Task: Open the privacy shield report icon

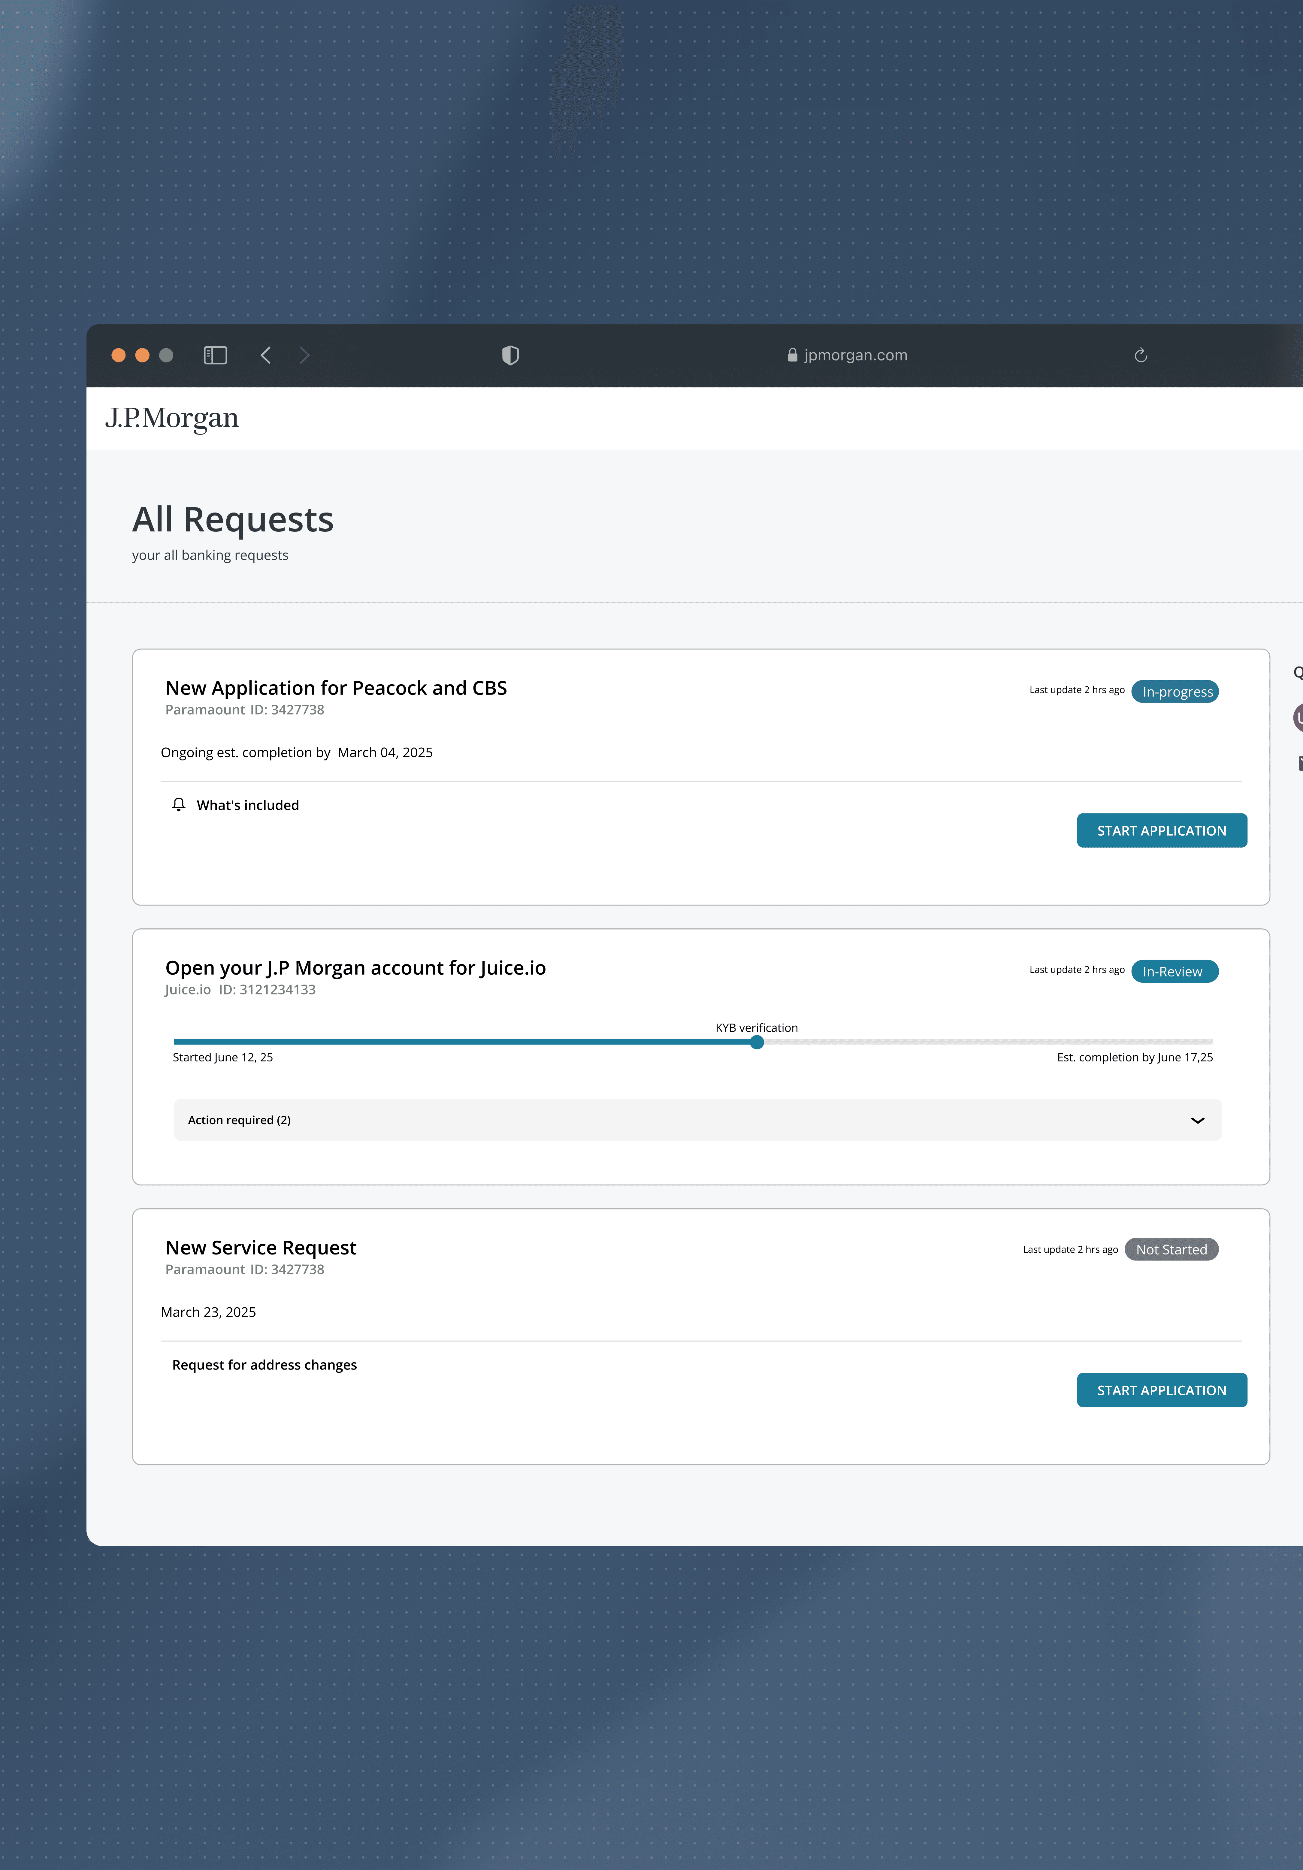Action: tap(511, 355)
